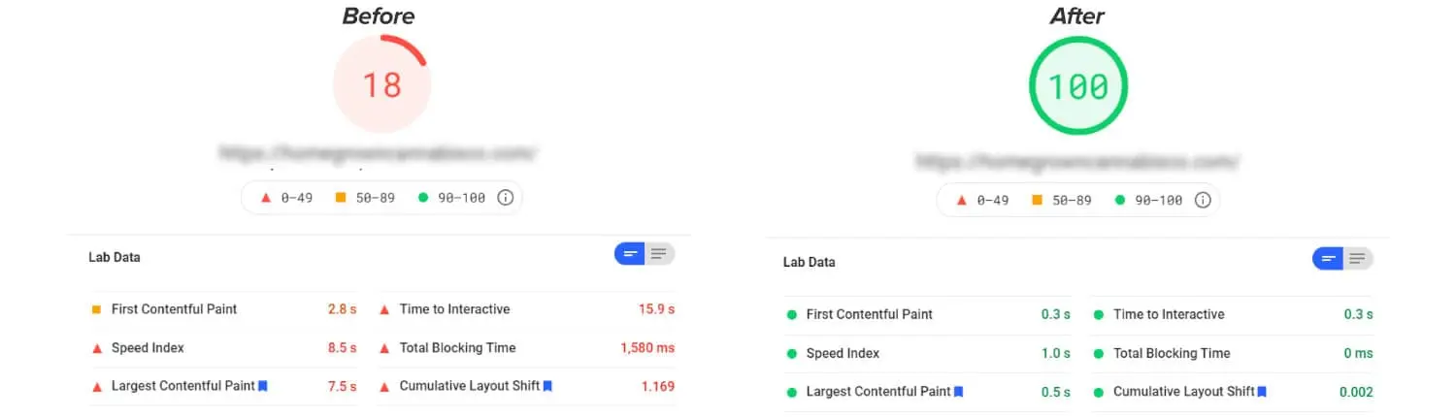Click bookmark icon beside Before Cumulative Layout Shift

click(x=547, y=386)
